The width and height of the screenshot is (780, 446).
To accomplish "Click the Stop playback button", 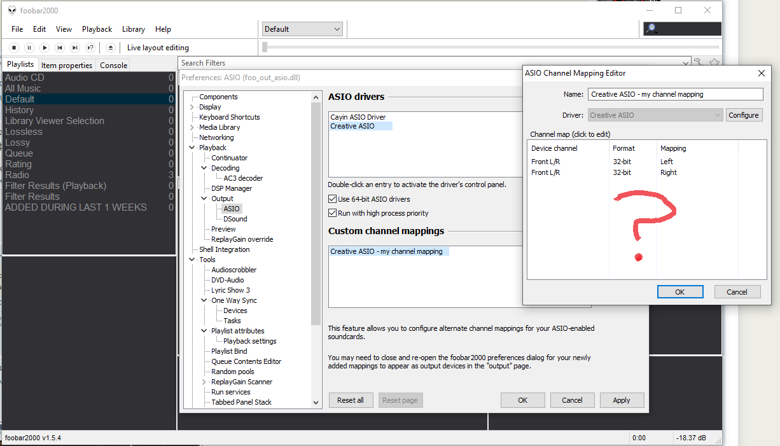I will click(14, 48).
